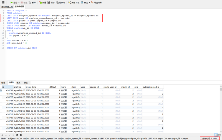
Task: Open the dropdown arrow next to 备注
Action: 89,2
